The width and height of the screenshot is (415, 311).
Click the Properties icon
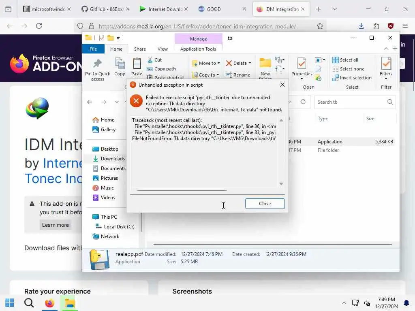pyautogui.click(x=302, y=64)
